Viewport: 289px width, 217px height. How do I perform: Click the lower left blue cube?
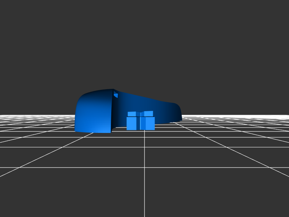[x=131, y=123]
